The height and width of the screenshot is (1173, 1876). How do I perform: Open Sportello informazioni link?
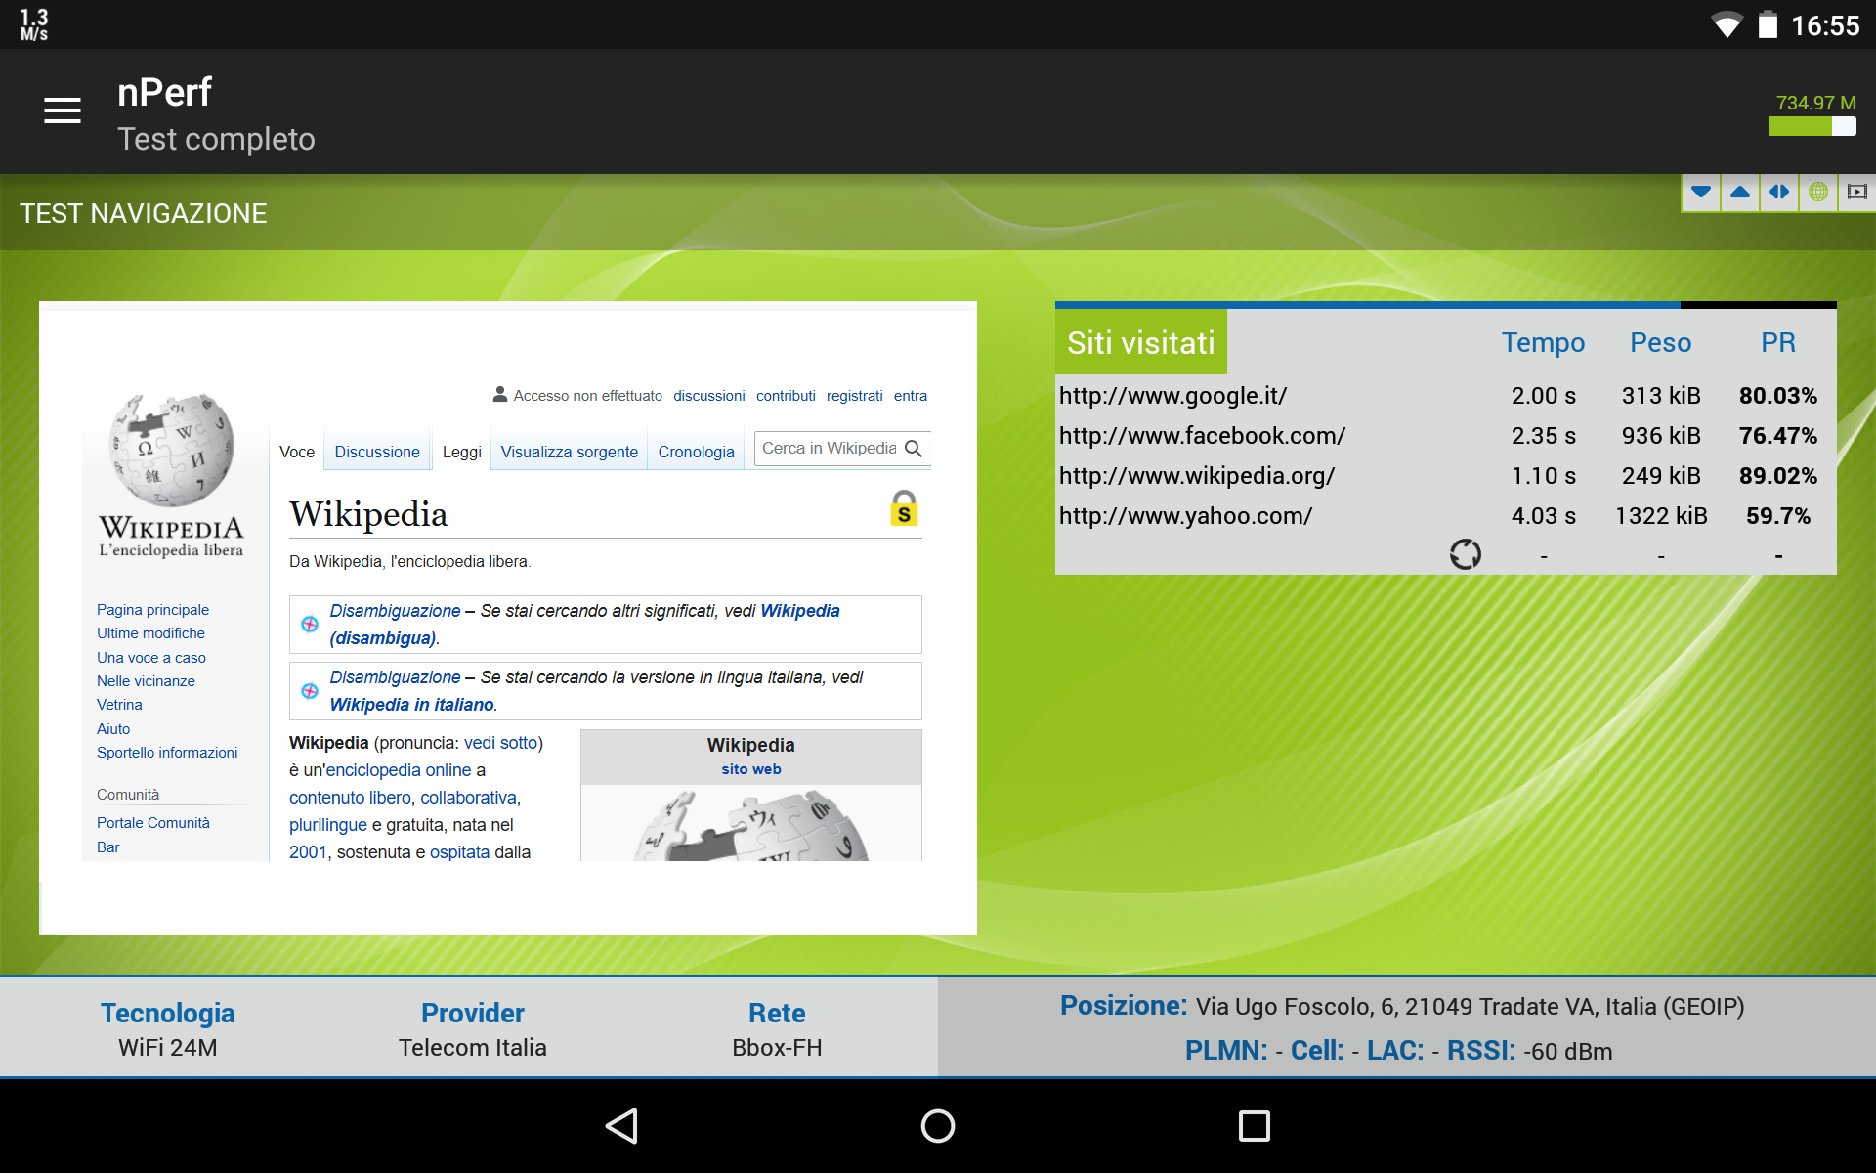point(167,753)
